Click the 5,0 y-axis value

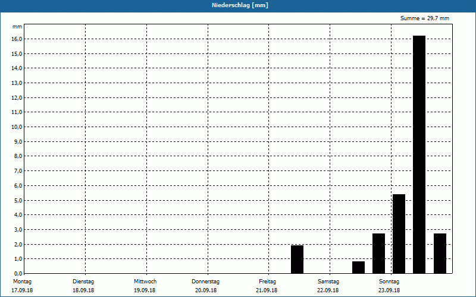[x=18, y=200]
